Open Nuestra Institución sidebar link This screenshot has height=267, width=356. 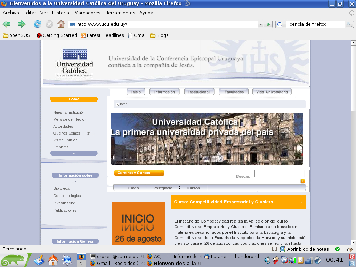[x=69, y=112]
